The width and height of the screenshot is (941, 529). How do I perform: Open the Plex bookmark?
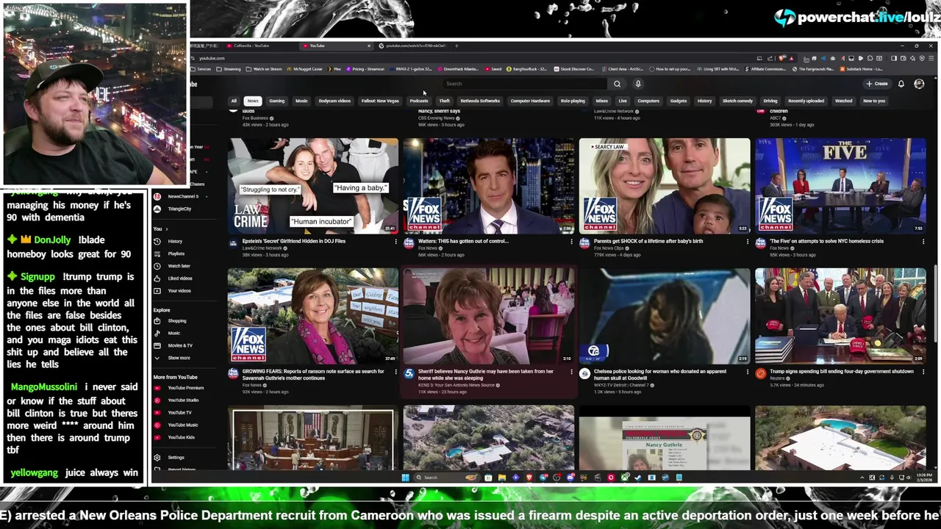[335, 69]
